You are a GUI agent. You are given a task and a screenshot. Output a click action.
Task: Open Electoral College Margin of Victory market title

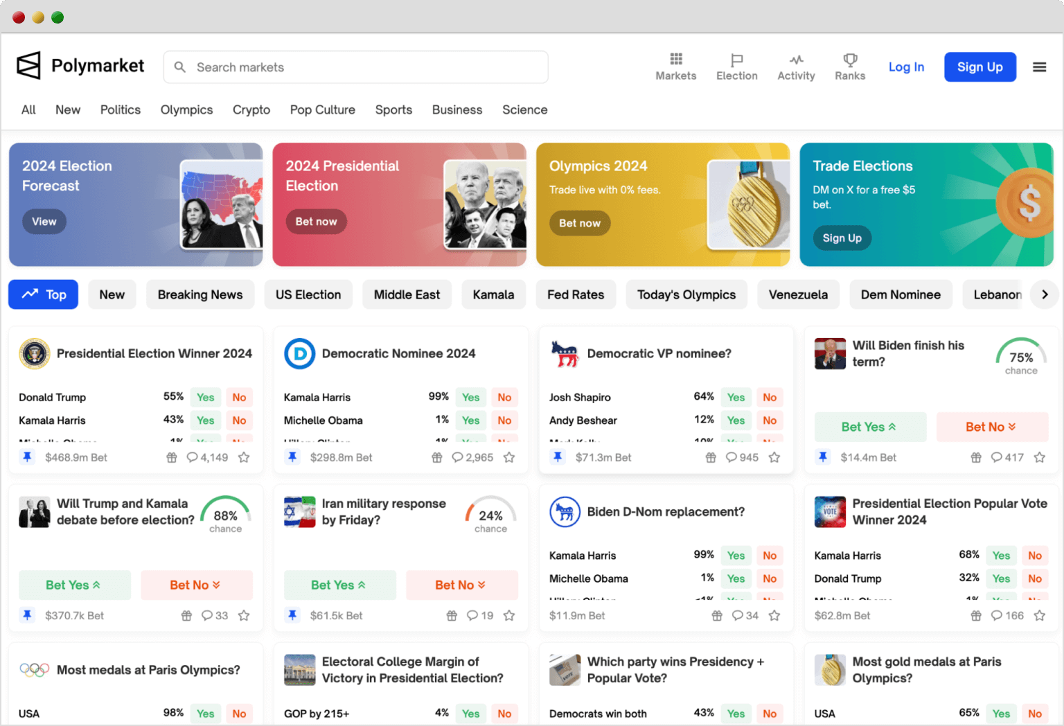pyautogui.click(x=413, y=670)
